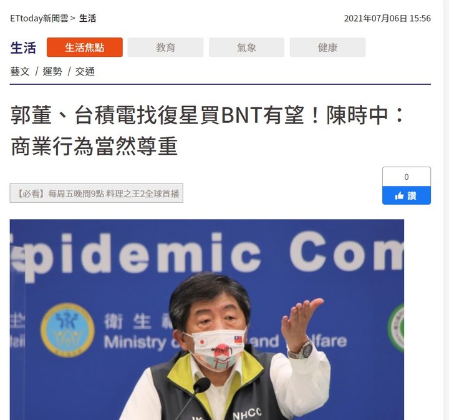Click the large 生活 section heading

click(23, 47)
